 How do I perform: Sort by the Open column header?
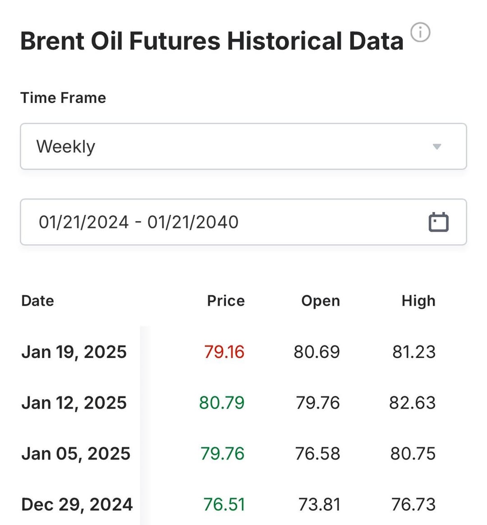(321, 301)
